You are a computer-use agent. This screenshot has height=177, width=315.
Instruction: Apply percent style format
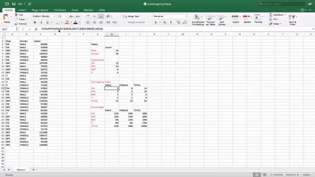(x=164, y=22)
